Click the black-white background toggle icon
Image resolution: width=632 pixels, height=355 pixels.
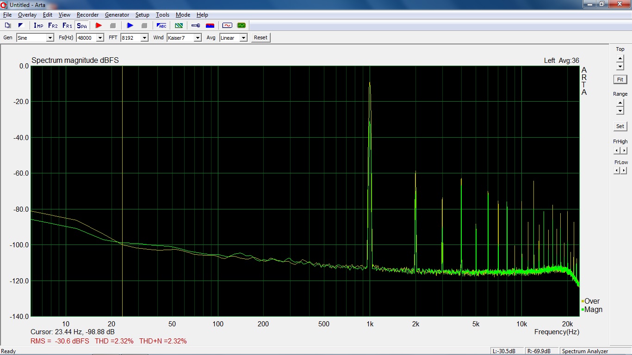[x=21, y=25]
